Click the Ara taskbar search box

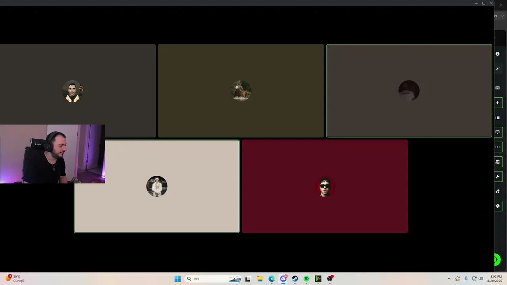tap(213, 279)
